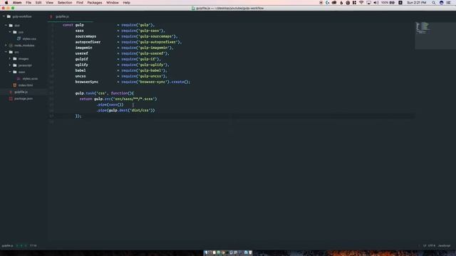Viewport: 456px width, 256px height.
Task: Open Spotlight search magnifier icon
Action: click(x=434, y=3)
